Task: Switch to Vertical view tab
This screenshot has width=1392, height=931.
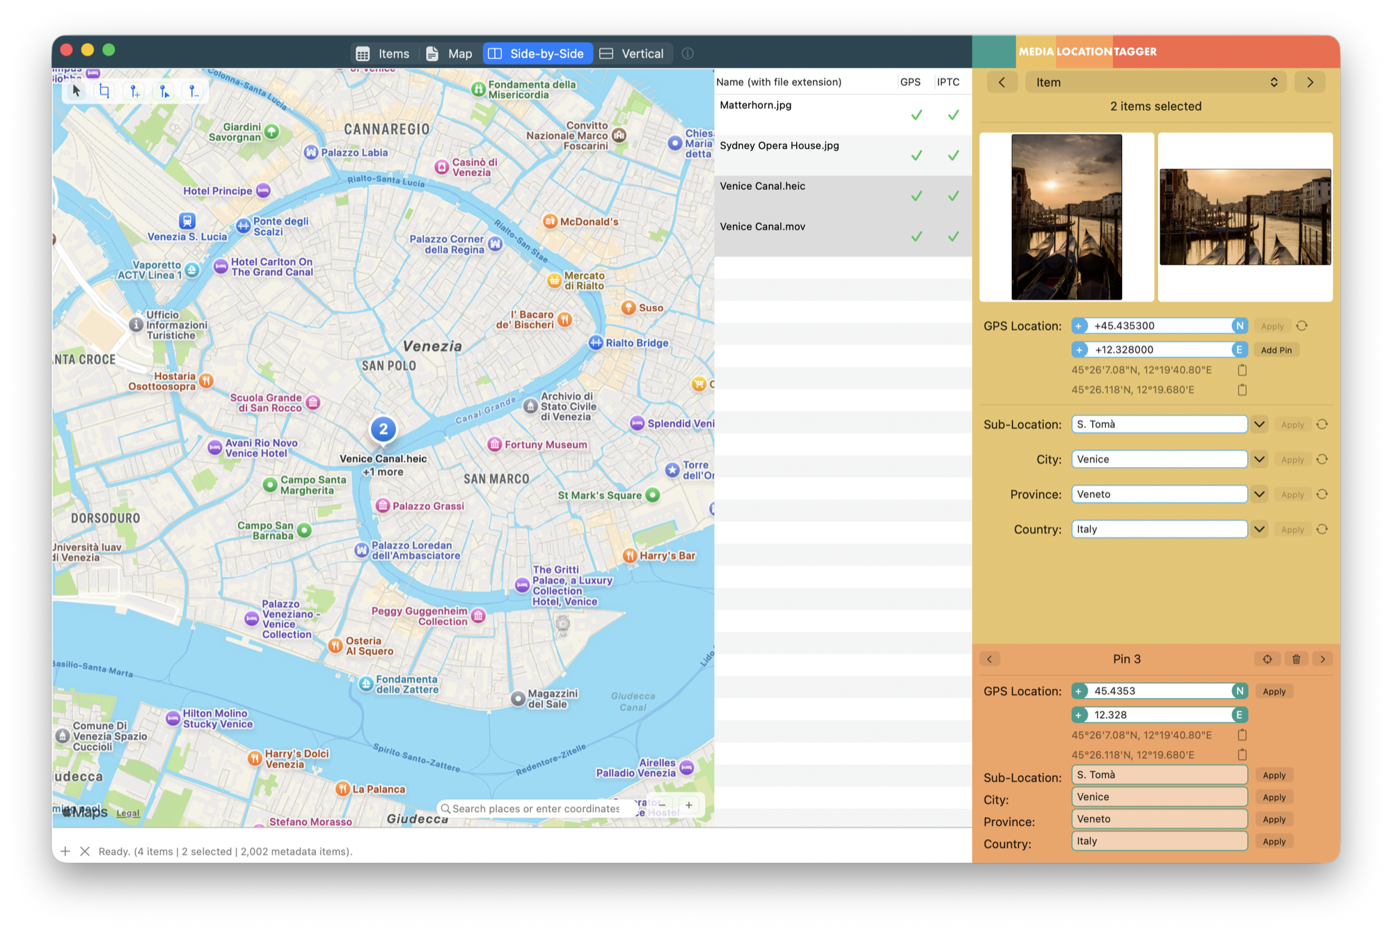Action: tap(633, 54)
